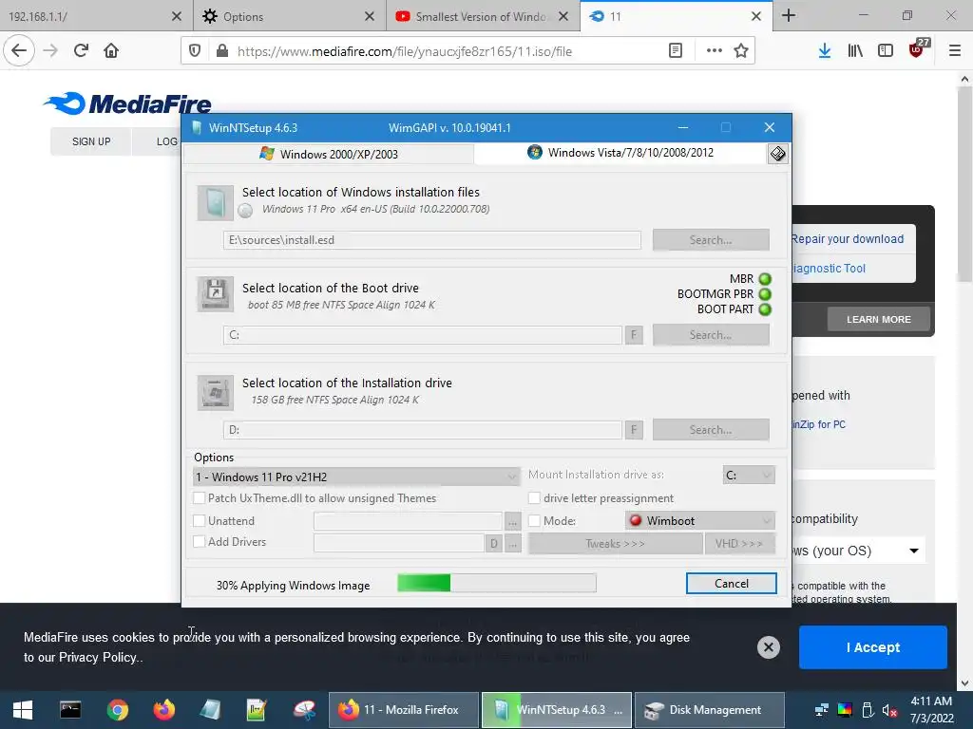Toggle Firefox sidebar view
The image size is (973, 729).
pos(886,51)
